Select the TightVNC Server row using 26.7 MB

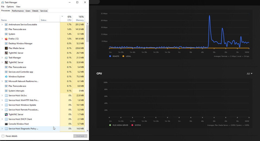[43, 53]
